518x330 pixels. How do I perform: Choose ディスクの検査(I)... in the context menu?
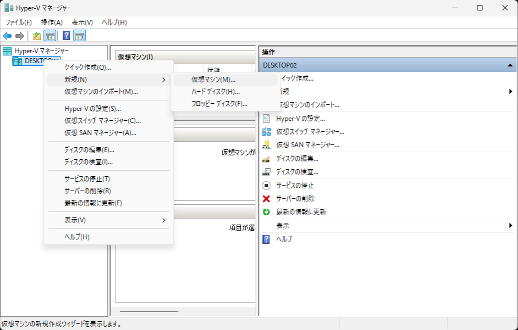coord(108,162)
